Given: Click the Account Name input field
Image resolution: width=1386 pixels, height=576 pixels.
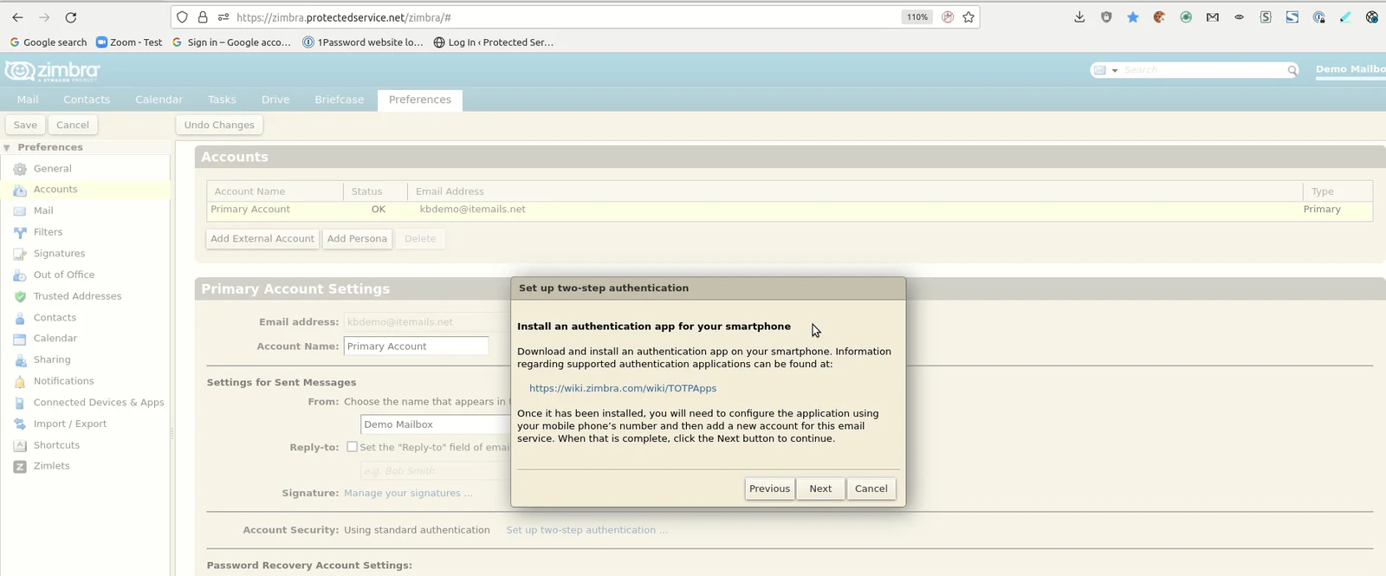Looking at the screenshot, I should [416, 346].
